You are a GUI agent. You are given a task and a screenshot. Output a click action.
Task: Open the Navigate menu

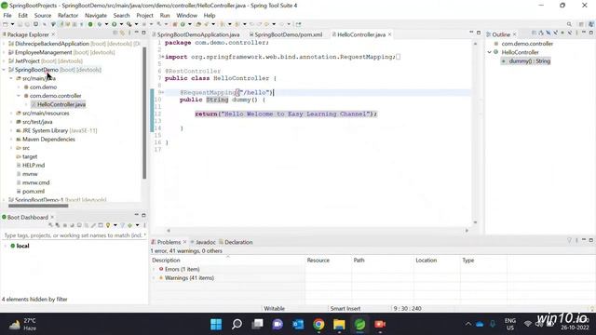[96, 15]
